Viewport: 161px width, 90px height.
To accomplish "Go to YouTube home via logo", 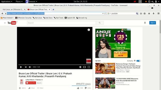I will (12, 23).
